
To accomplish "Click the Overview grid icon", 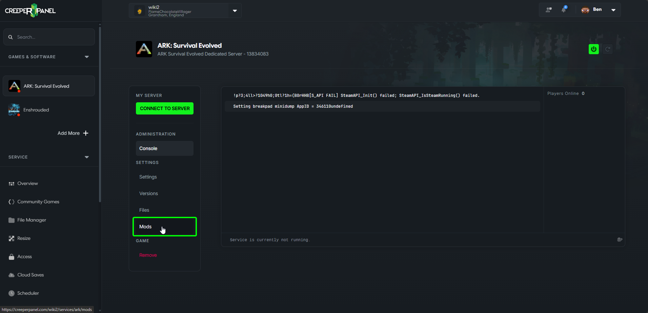I will click(12, 184).
